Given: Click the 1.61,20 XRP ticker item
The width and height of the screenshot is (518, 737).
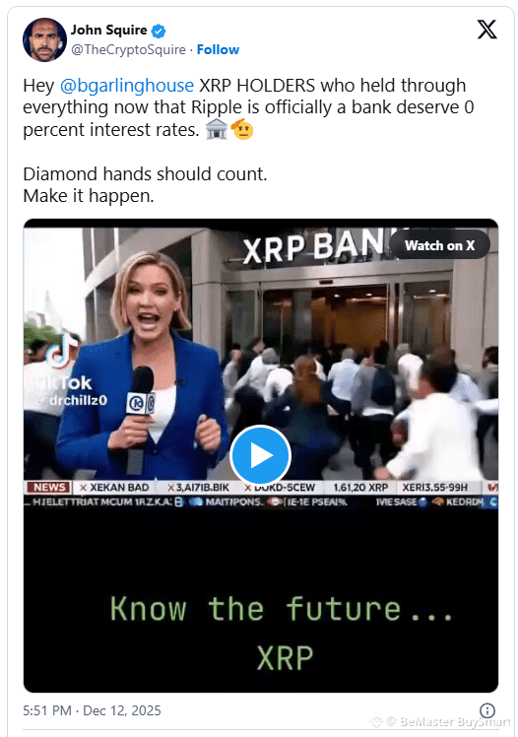Looking at the screenshot, I should click(360, 488).
